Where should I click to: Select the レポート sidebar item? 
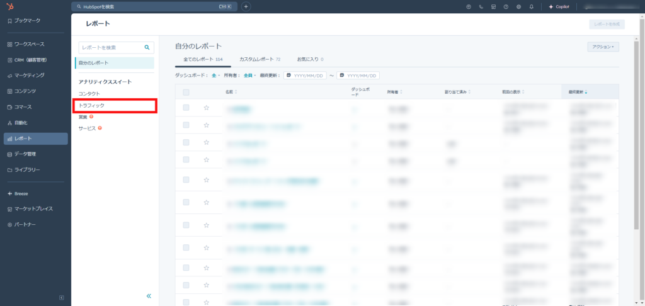[35, 139]
